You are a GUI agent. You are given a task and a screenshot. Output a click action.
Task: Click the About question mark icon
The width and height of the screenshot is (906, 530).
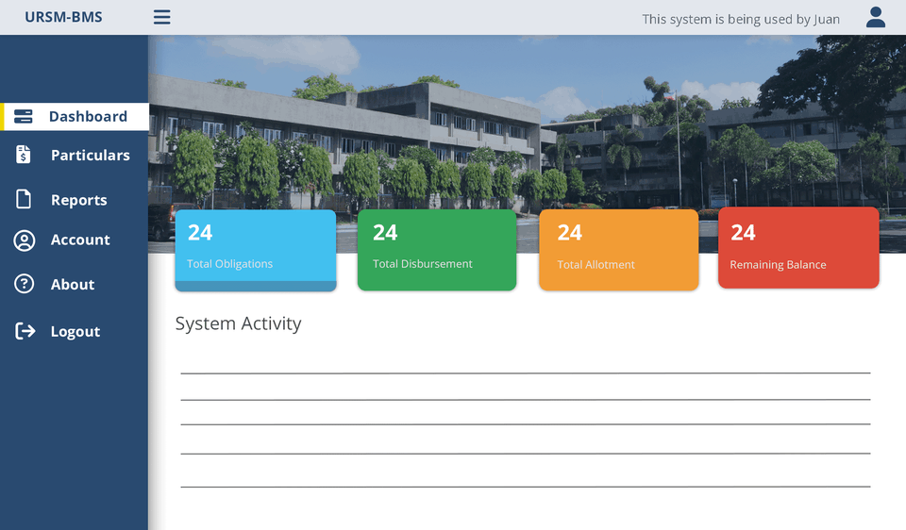(24, 284)
